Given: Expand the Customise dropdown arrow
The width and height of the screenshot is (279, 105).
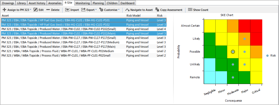Looking at the screenshot, I should [119, 10].
